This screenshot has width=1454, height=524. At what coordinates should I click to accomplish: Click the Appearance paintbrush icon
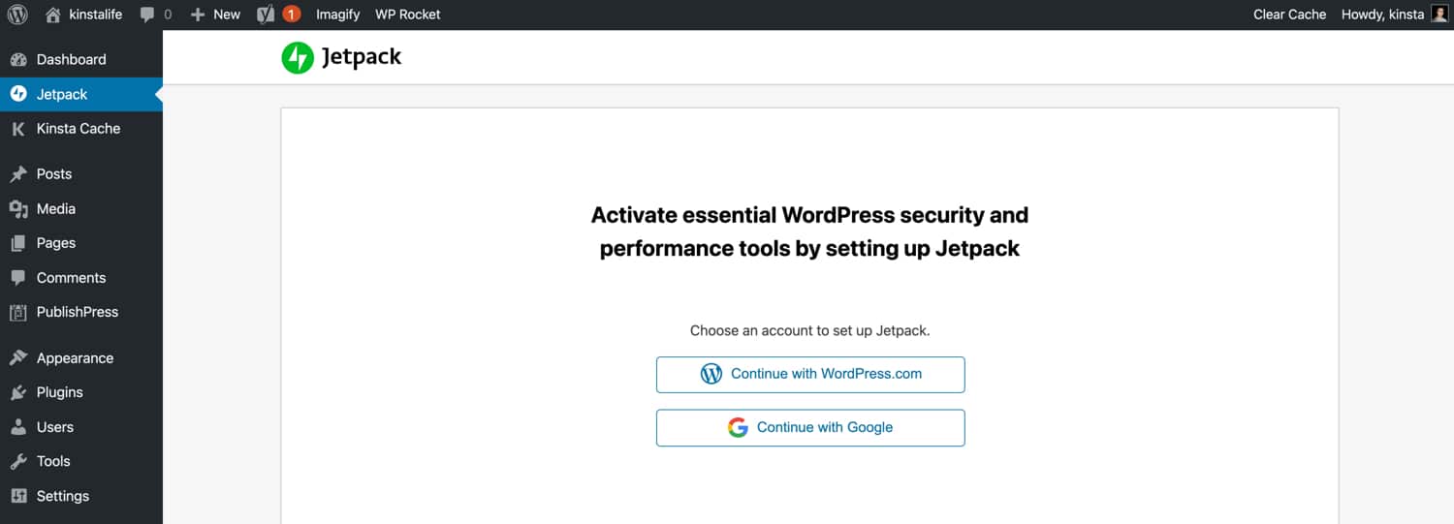[17, 358]
